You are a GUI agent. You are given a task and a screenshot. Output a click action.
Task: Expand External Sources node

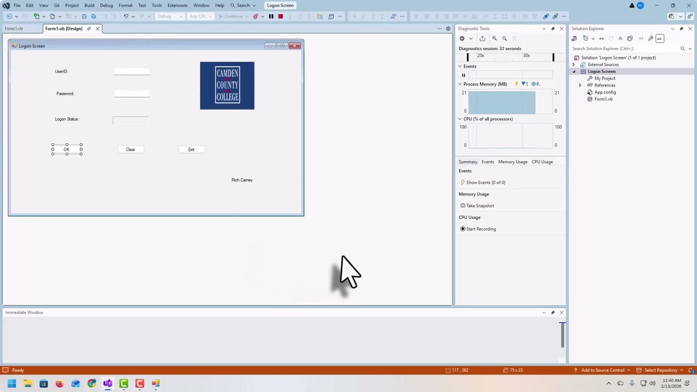click(x=573, y=65)
